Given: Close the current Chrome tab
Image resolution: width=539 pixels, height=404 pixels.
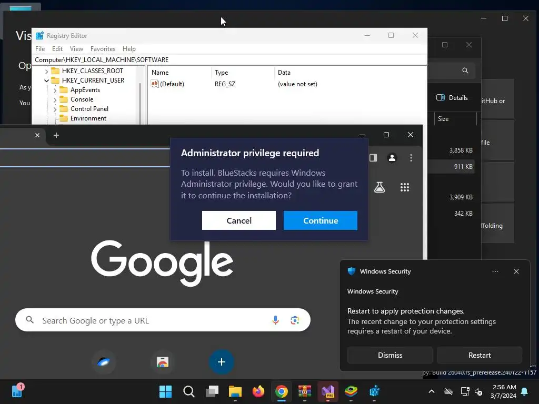Looking at the screenshot, I should click(x=37, y=135).
